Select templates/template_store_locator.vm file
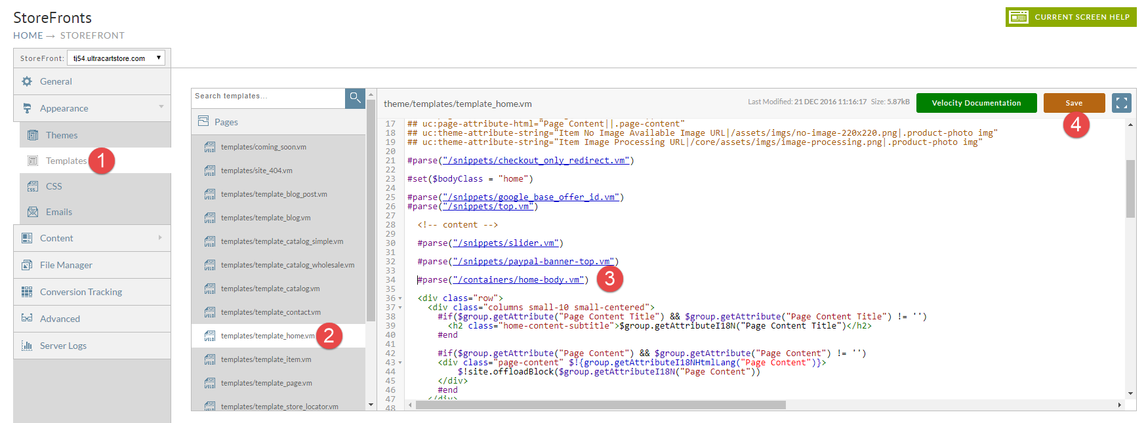The height and width of the screenshot is (423, 1146). pyautogui.click(x=278, y=405)
